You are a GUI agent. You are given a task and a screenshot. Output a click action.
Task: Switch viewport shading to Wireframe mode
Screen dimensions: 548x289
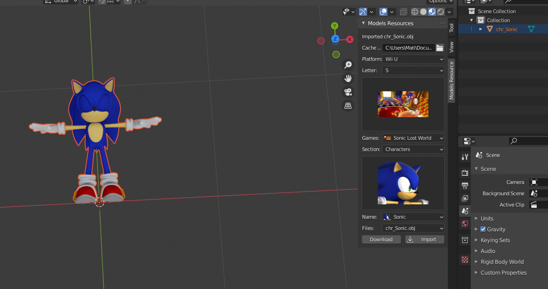(x=414, y=12)
